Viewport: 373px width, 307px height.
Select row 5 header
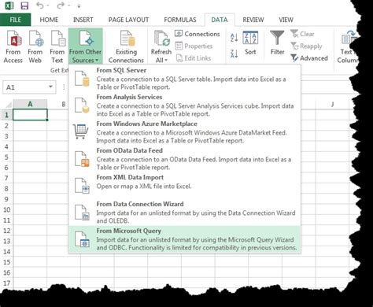(6, 157)
